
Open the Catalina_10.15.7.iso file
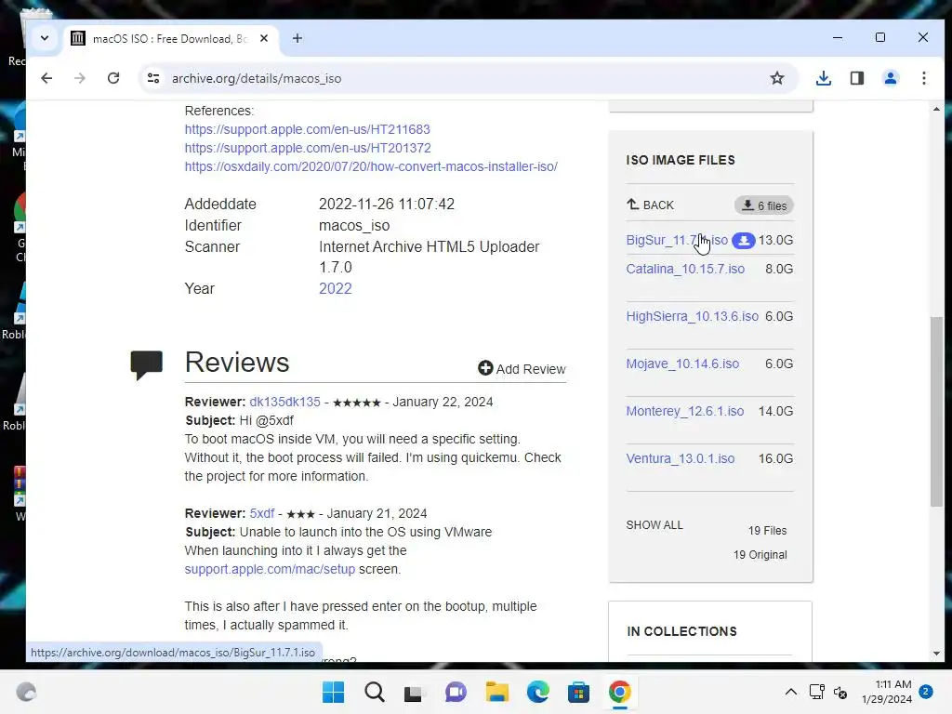coord(685,269)
